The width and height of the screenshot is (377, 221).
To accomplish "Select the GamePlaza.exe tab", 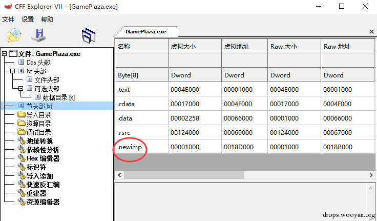I will [x=146, y=32].
